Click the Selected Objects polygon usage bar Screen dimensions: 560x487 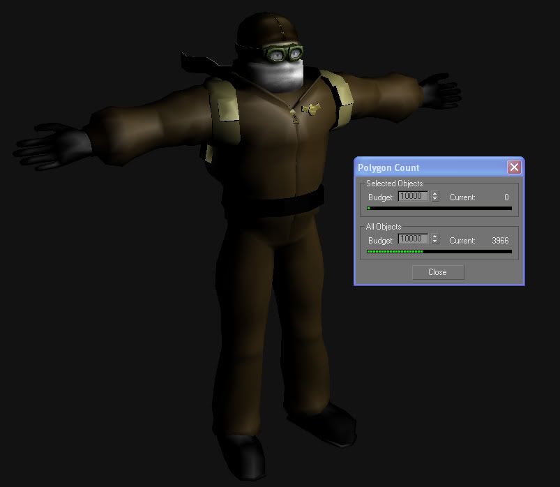[x=439, y=209]
